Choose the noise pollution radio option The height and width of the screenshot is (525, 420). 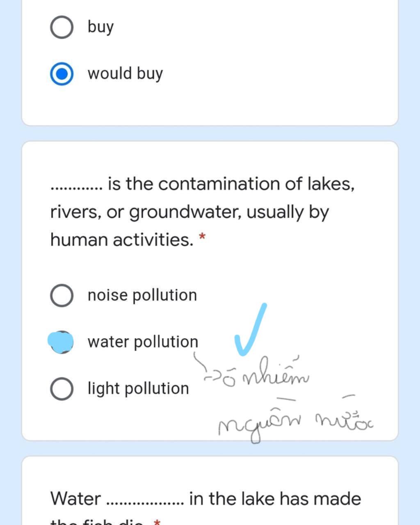click(62, 295)
